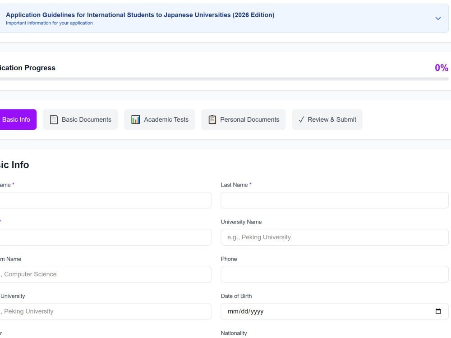Go to the Personal Documents tab
This screenshot has height=338, width=451.
(244, 119)
